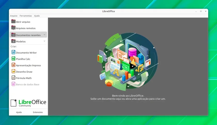Minimize the LibreOffice window
Viewport: 217px width, 125px height.
[x=196, y=11]
